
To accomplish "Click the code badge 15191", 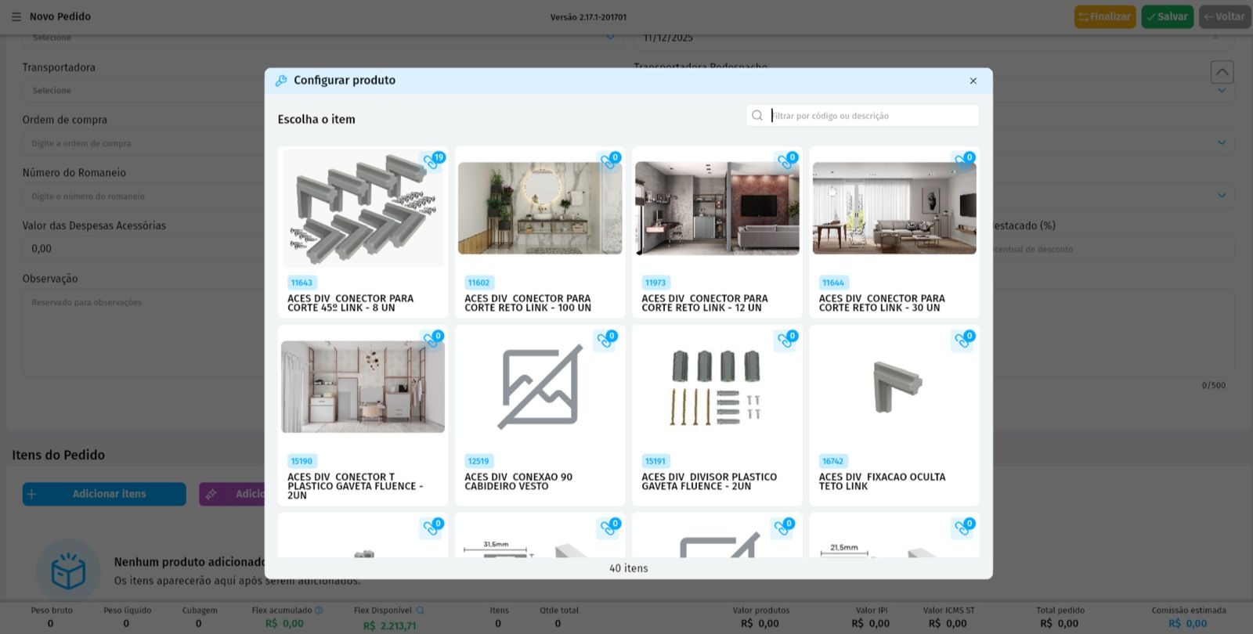I will pos(655,461).
